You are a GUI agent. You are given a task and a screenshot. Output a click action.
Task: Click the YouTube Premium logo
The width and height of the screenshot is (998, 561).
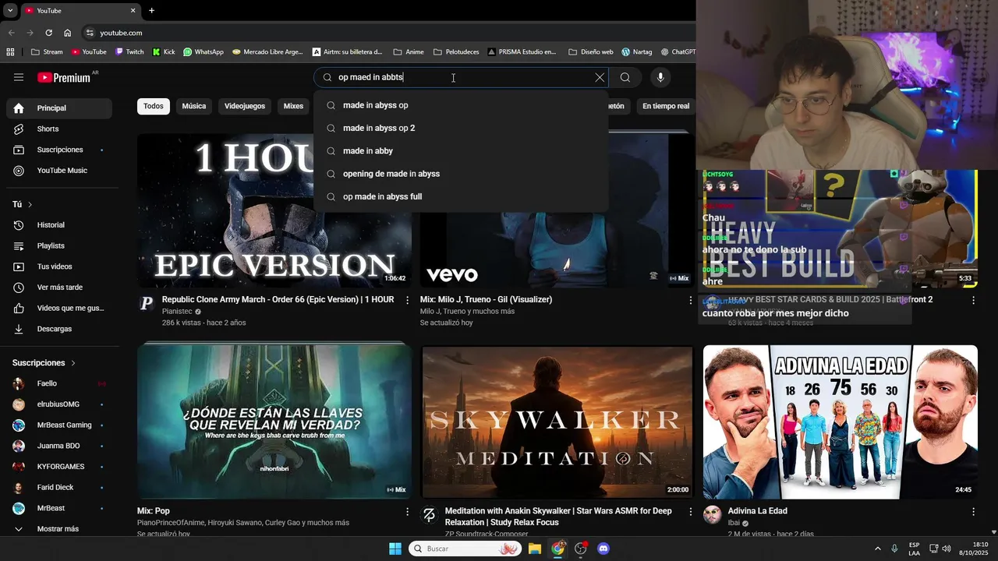(63, 77)
